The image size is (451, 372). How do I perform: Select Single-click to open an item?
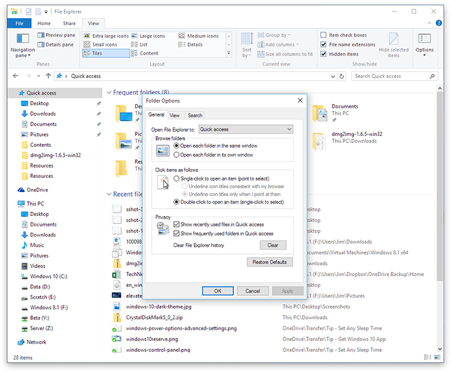click(x=177, y=178)
